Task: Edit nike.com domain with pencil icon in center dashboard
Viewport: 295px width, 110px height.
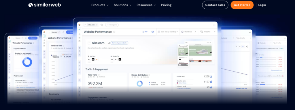Action: 97,25
